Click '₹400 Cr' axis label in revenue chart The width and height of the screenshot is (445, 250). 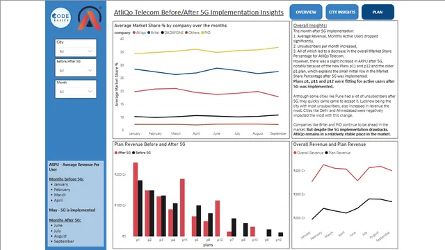tap(299, 171)
